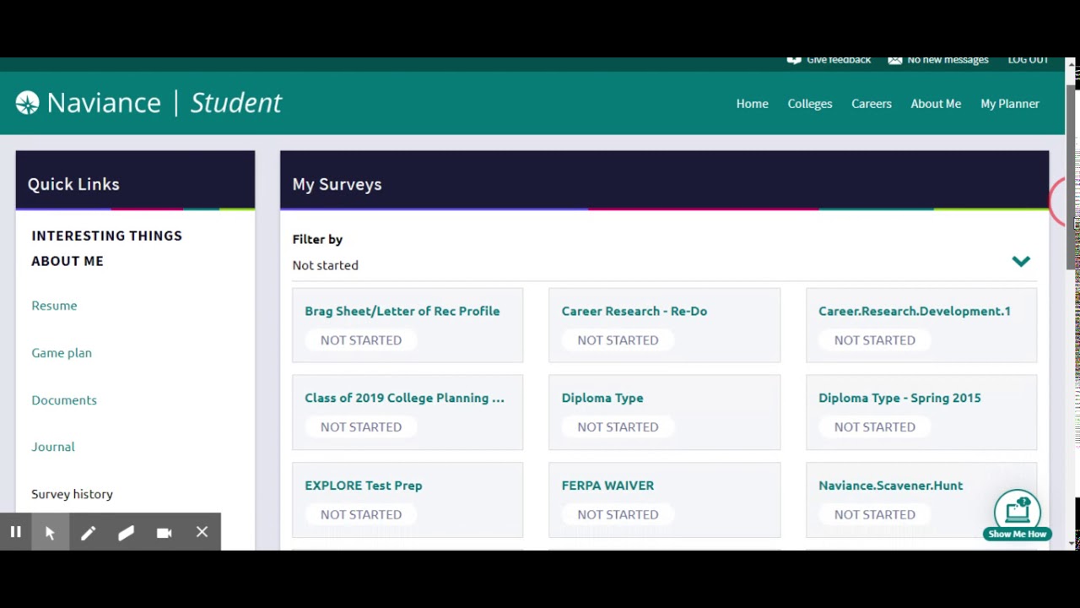Click LOG OUT link
This screenshot has height=608, width=1080.
pos(1028,60)
